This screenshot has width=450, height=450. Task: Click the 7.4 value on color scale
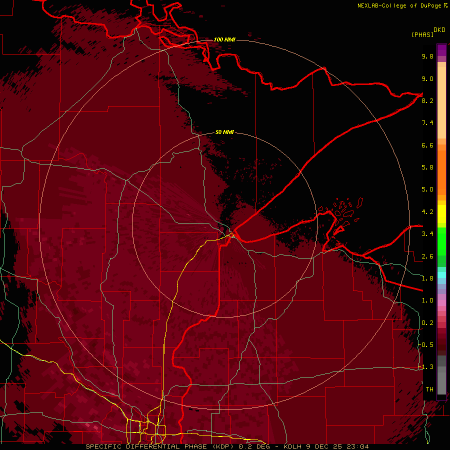427,123
